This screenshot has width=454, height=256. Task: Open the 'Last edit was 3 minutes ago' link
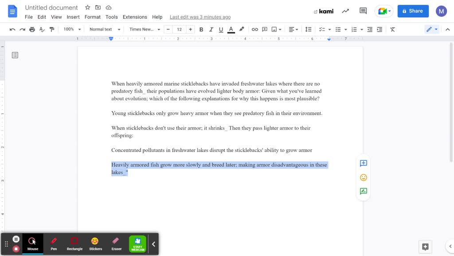click(x=200, y=17)
